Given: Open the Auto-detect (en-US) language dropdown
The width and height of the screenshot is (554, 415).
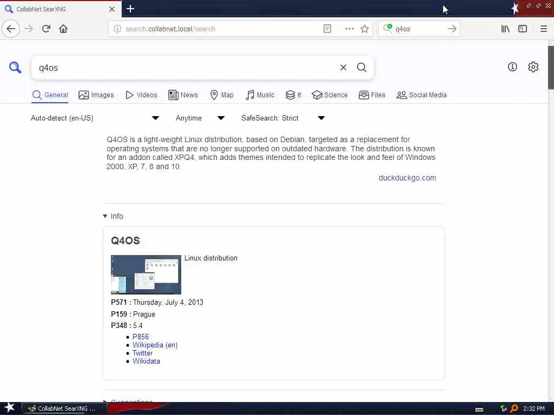Looking at the screenshot, I should click(x=95, y=118).
